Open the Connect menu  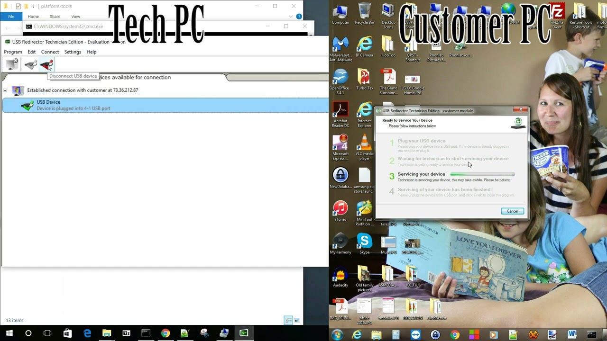[x=50, y=52]
